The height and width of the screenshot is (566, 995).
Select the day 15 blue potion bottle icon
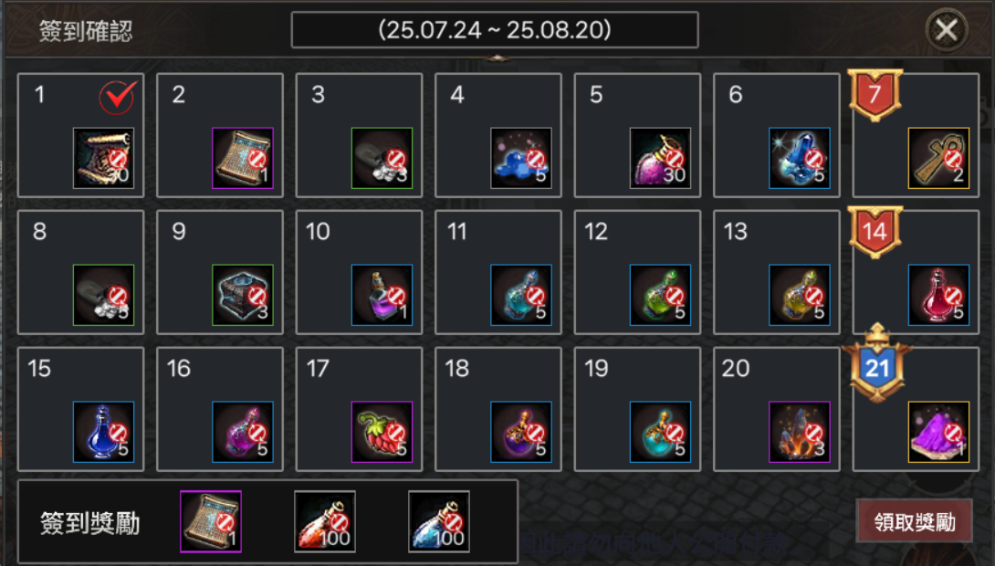click(x=103, y=432)
